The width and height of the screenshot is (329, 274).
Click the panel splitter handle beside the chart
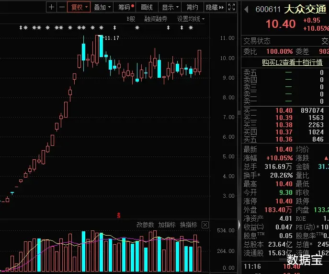click(x=239, y=113)
